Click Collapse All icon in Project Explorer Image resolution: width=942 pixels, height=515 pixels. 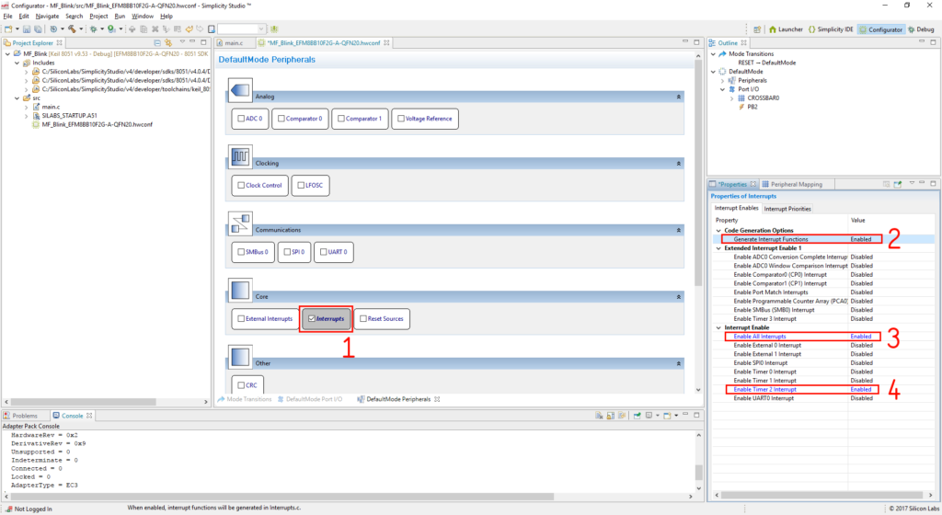157,43
